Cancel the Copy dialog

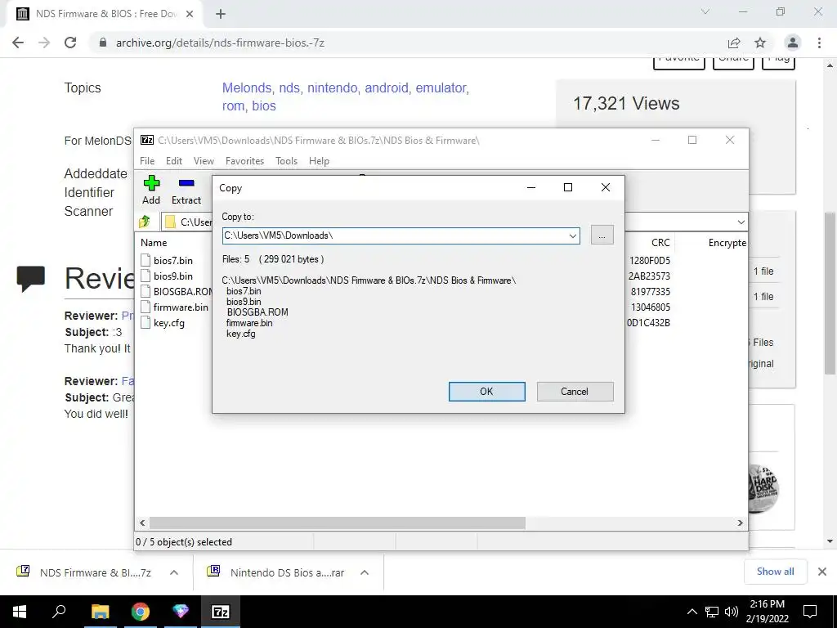click(x=575, y=392)
